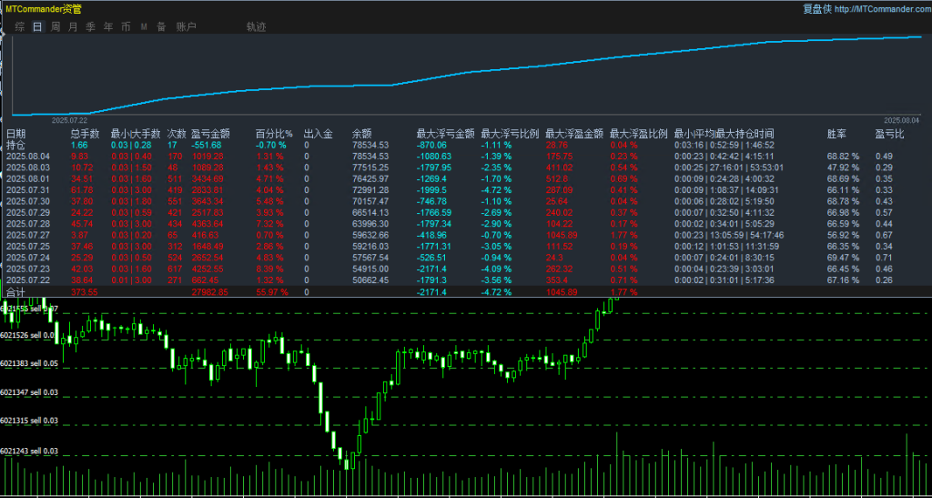Open the 账户 account tab
This screenshot has width=932, height=498.
[187, 27]
